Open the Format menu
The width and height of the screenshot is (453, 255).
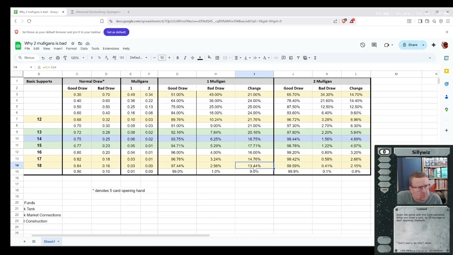tap(71, 49)
